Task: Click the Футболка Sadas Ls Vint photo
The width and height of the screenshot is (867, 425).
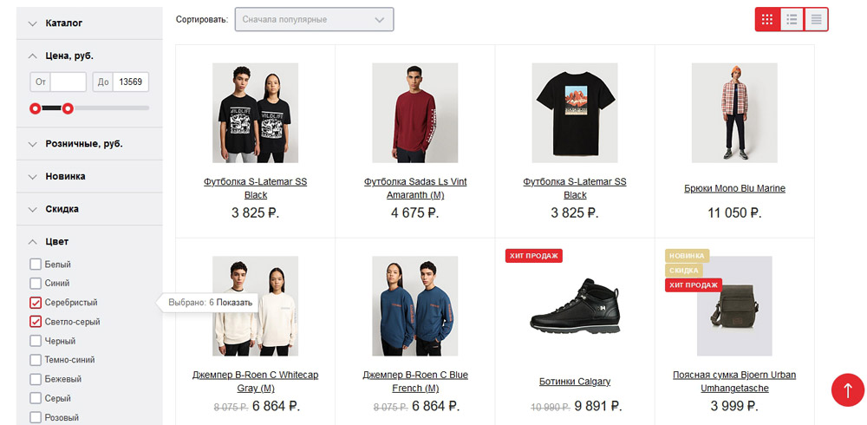Action: pyautogui.click(x=414, y=113)
